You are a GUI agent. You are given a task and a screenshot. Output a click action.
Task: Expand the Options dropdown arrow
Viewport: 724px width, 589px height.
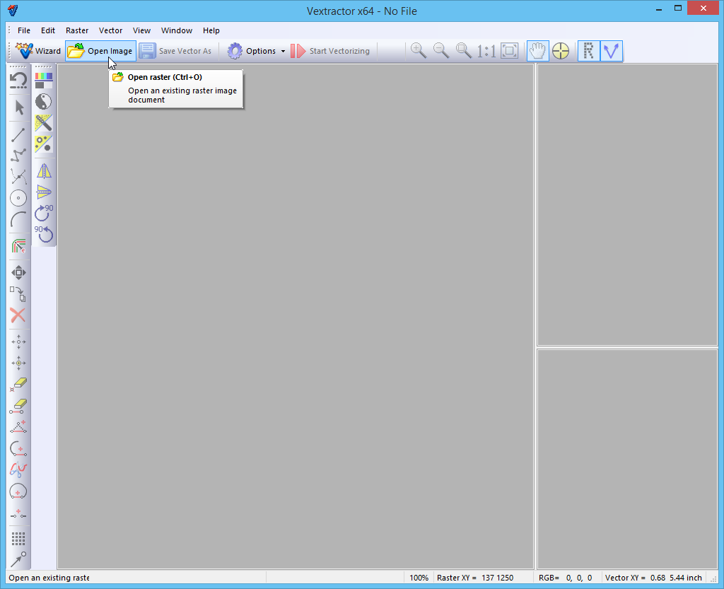[x=283, y=51]
